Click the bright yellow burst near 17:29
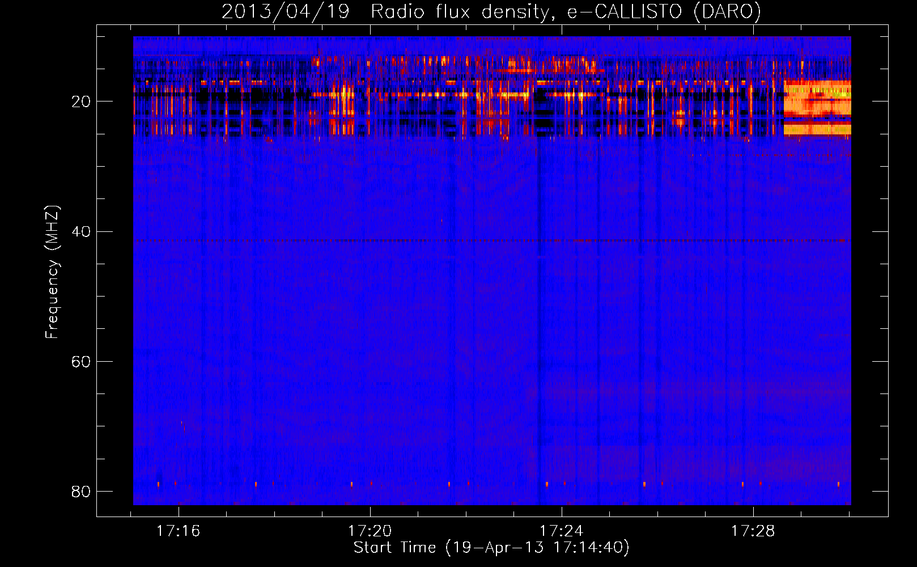This screenshot has width=917, height=567. click(817, 107)
